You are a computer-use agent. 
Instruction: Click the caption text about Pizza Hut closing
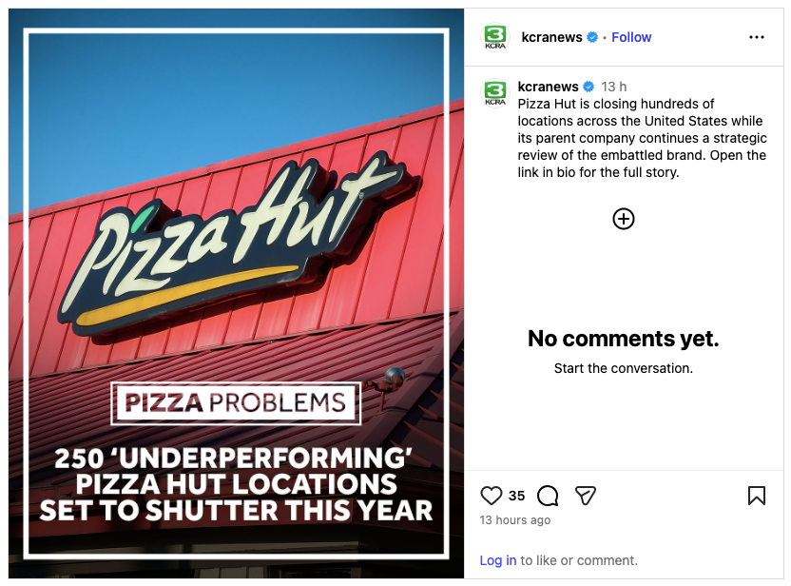click(x=642, y=138)
